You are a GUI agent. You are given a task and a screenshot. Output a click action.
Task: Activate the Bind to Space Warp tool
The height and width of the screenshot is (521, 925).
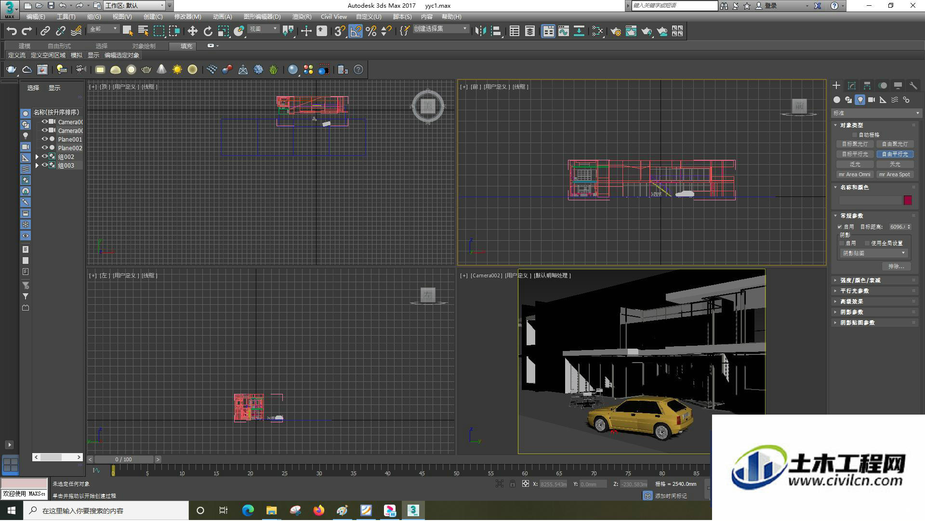76,31
